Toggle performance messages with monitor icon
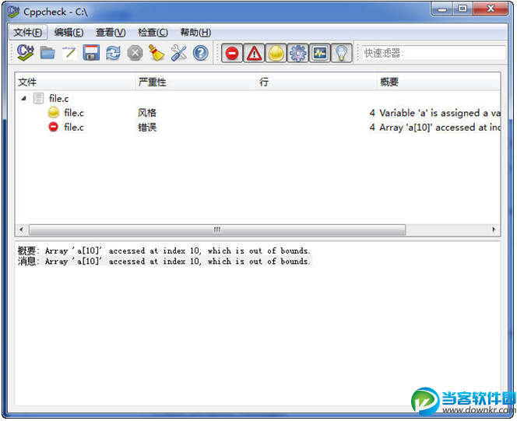The height and width of the screenshot is (421, 517). click(x=320, y=53)
